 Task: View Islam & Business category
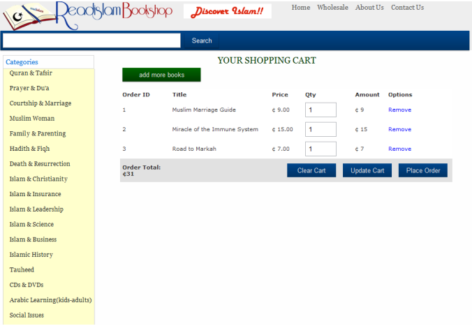[x=33, y=239]
